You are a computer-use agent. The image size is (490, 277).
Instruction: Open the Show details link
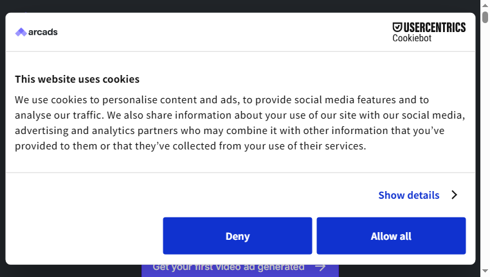409,195
